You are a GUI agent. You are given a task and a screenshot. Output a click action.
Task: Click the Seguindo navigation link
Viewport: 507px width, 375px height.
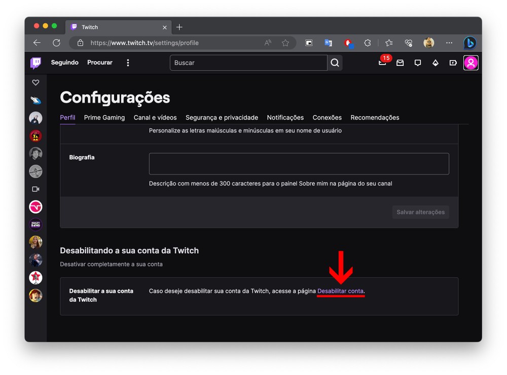pos(65,62)
